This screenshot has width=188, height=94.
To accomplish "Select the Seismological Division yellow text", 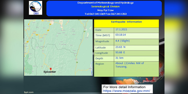I will [x=106, y=6].
